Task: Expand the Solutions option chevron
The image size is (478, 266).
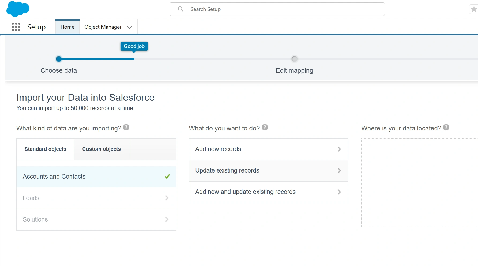Action: click(x=167, y=219)
